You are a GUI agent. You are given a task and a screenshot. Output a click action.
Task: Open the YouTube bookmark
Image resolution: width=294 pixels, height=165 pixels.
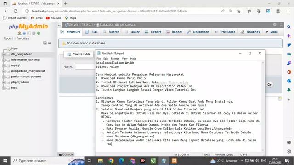tap(54, 18)
